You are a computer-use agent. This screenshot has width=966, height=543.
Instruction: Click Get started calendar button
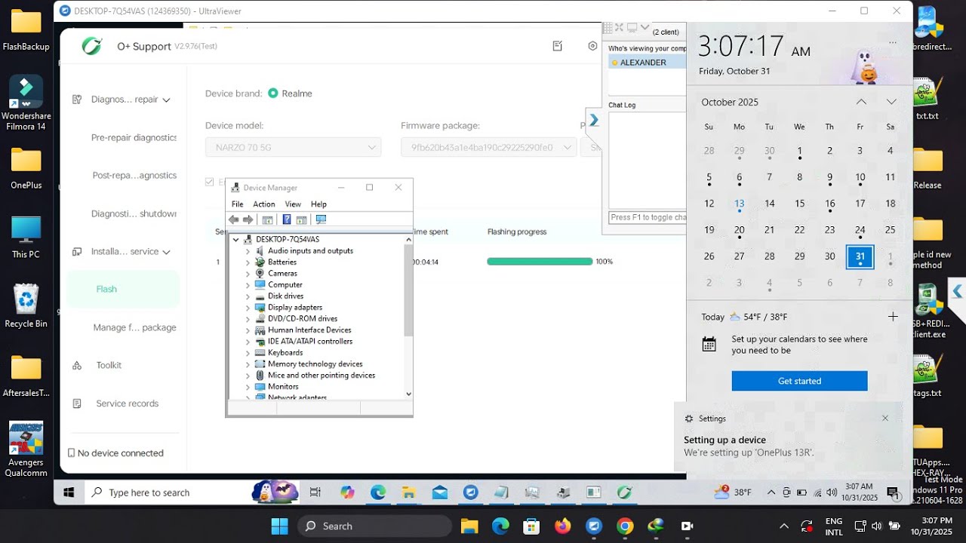point(799,381)
